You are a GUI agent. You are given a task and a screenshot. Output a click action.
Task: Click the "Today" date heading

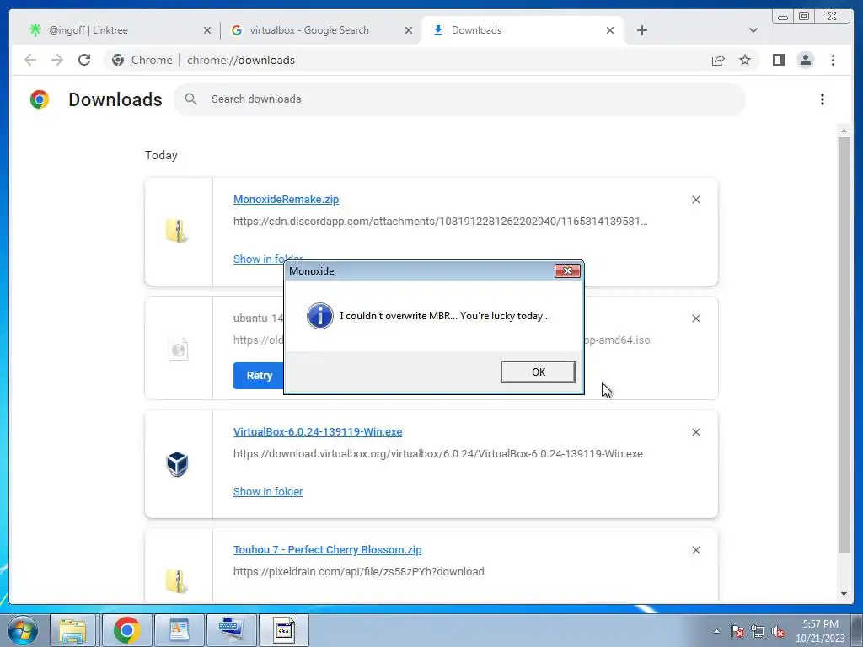click(161, 155)
